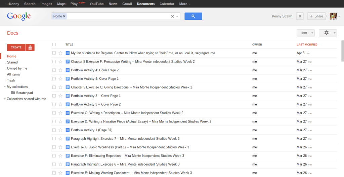Click the upload icon next to Create

click(30, 47)
